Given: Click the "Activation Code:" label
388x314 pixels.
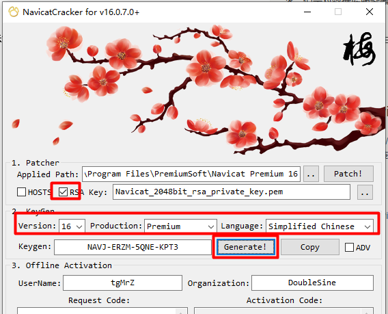Looking at the screenshot, I should coord(284,300).
